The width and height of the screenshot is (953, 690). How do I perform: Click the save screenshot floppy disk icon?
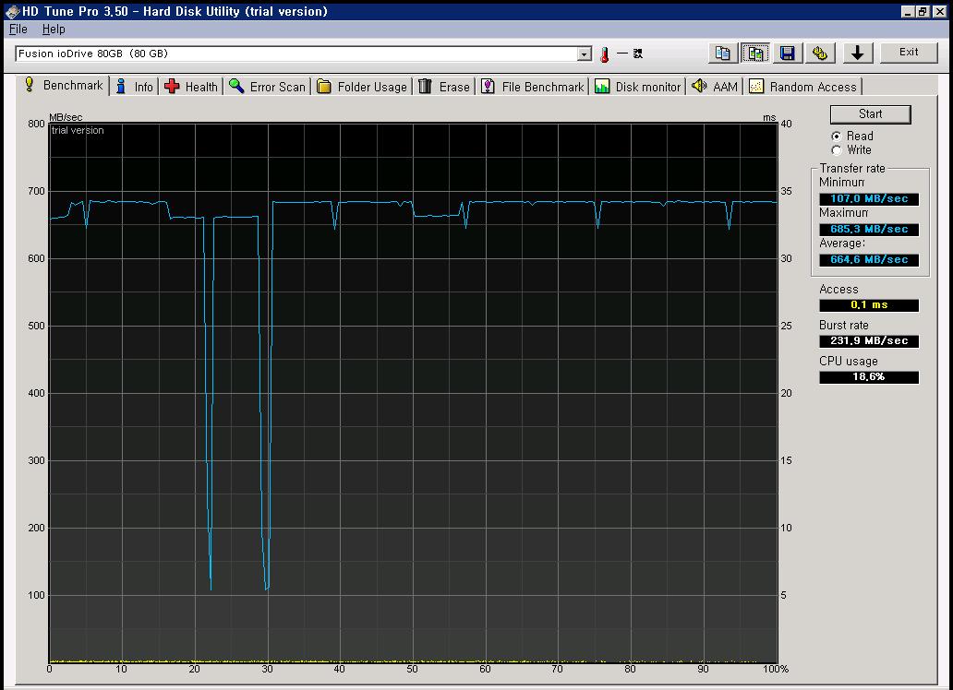point(787,54)
